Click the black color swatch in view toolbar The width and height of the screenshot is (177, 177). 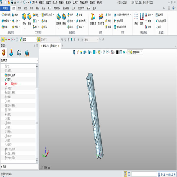tap(117, 52)
